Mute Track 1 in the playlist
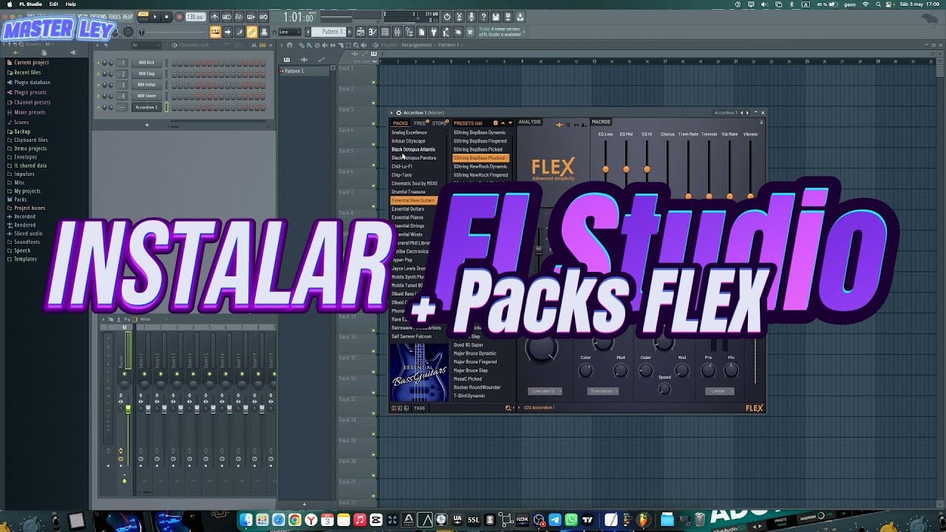Viewport: 946px width, 532px height. tap(373, 82)
